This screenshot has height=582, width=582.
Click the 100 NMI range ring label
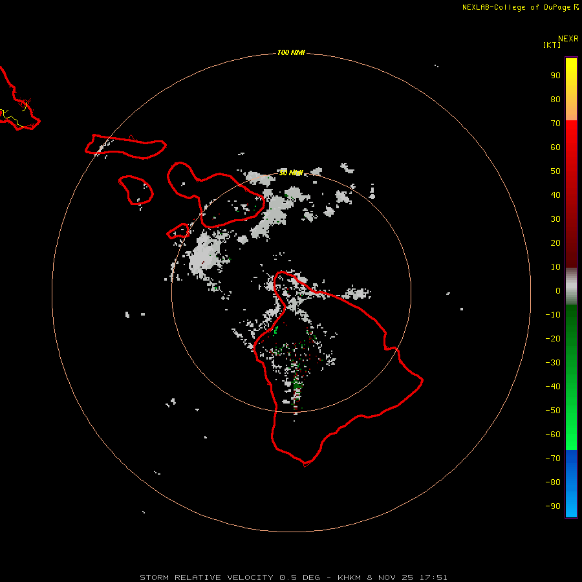(x=291, y=53)
